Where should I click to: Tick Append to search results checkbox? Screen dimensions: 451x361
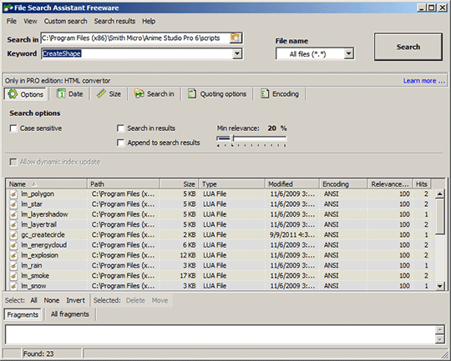[x=121, y=143]
